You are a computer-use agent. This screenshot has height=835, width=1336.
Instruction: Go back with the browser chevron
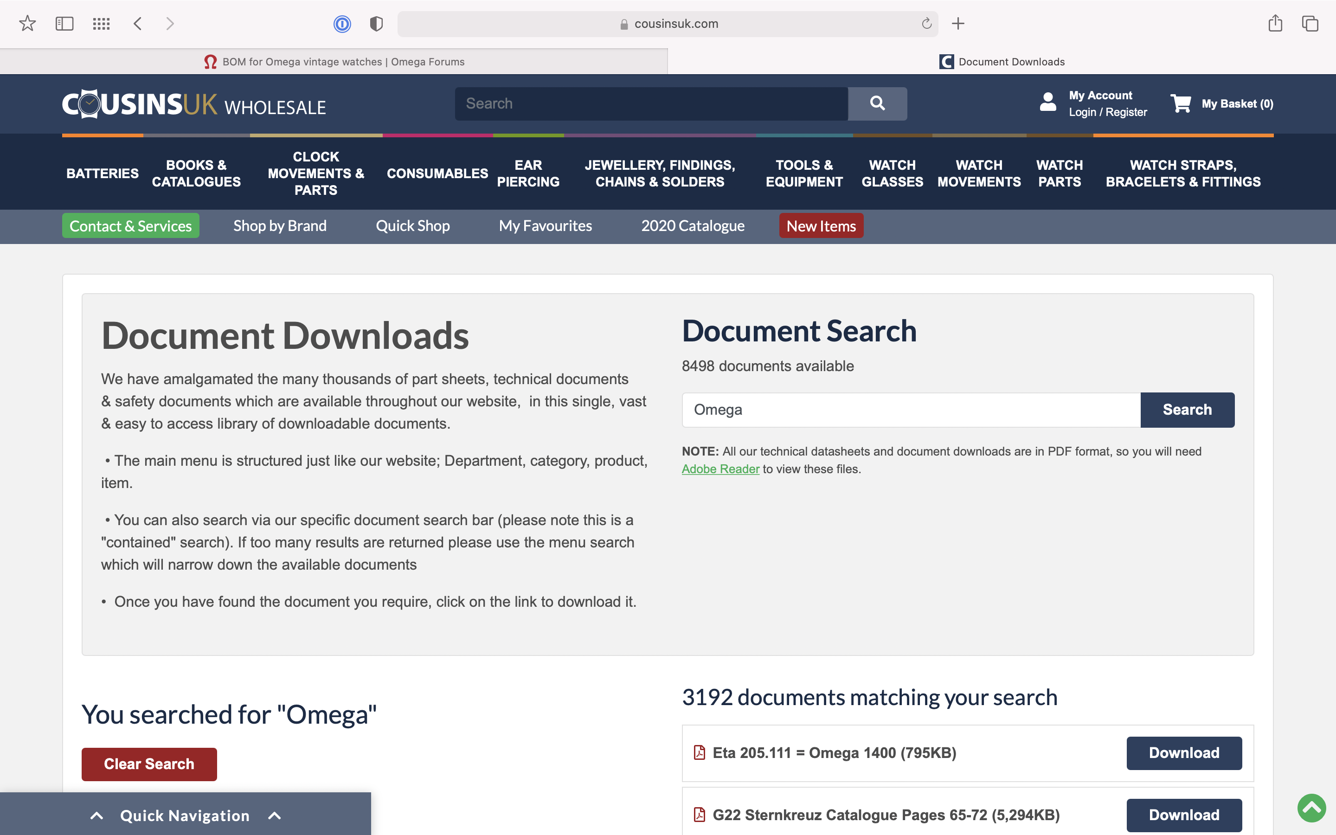(138, 23)
